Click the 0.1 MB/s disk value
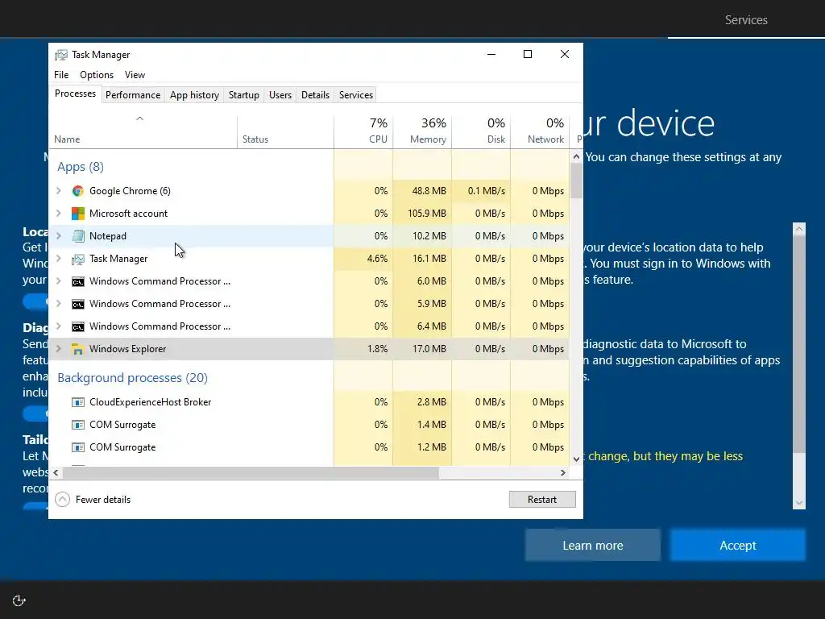825x619 pixels. (486, 191)
